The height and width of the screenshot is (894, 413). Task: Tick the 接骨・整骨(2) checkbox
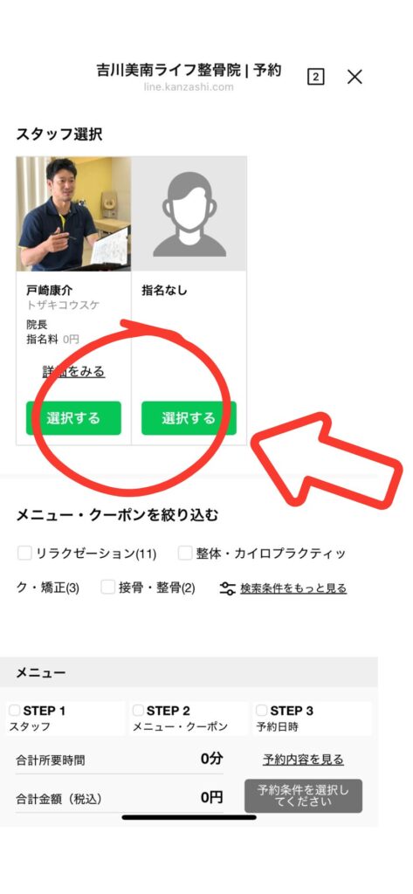click(x=107, y=588)
